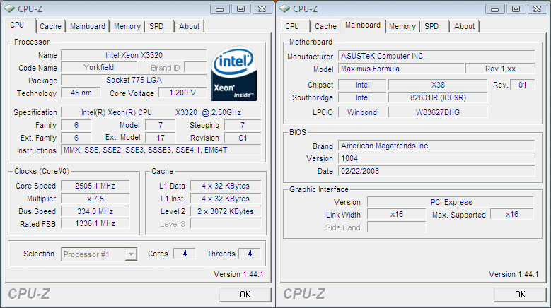Click the CPU-Z title icon in left window

(x=9, y=8)
